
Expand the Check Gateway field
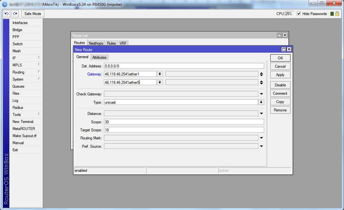[x=261, y=94]
